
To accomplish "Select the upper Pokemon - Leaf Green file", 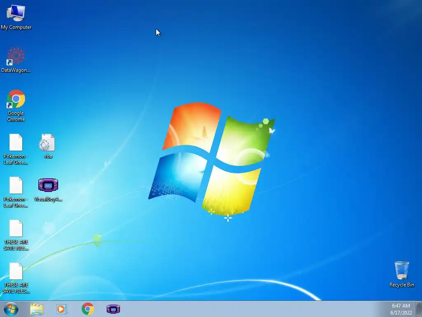I will tap(16, 149).
